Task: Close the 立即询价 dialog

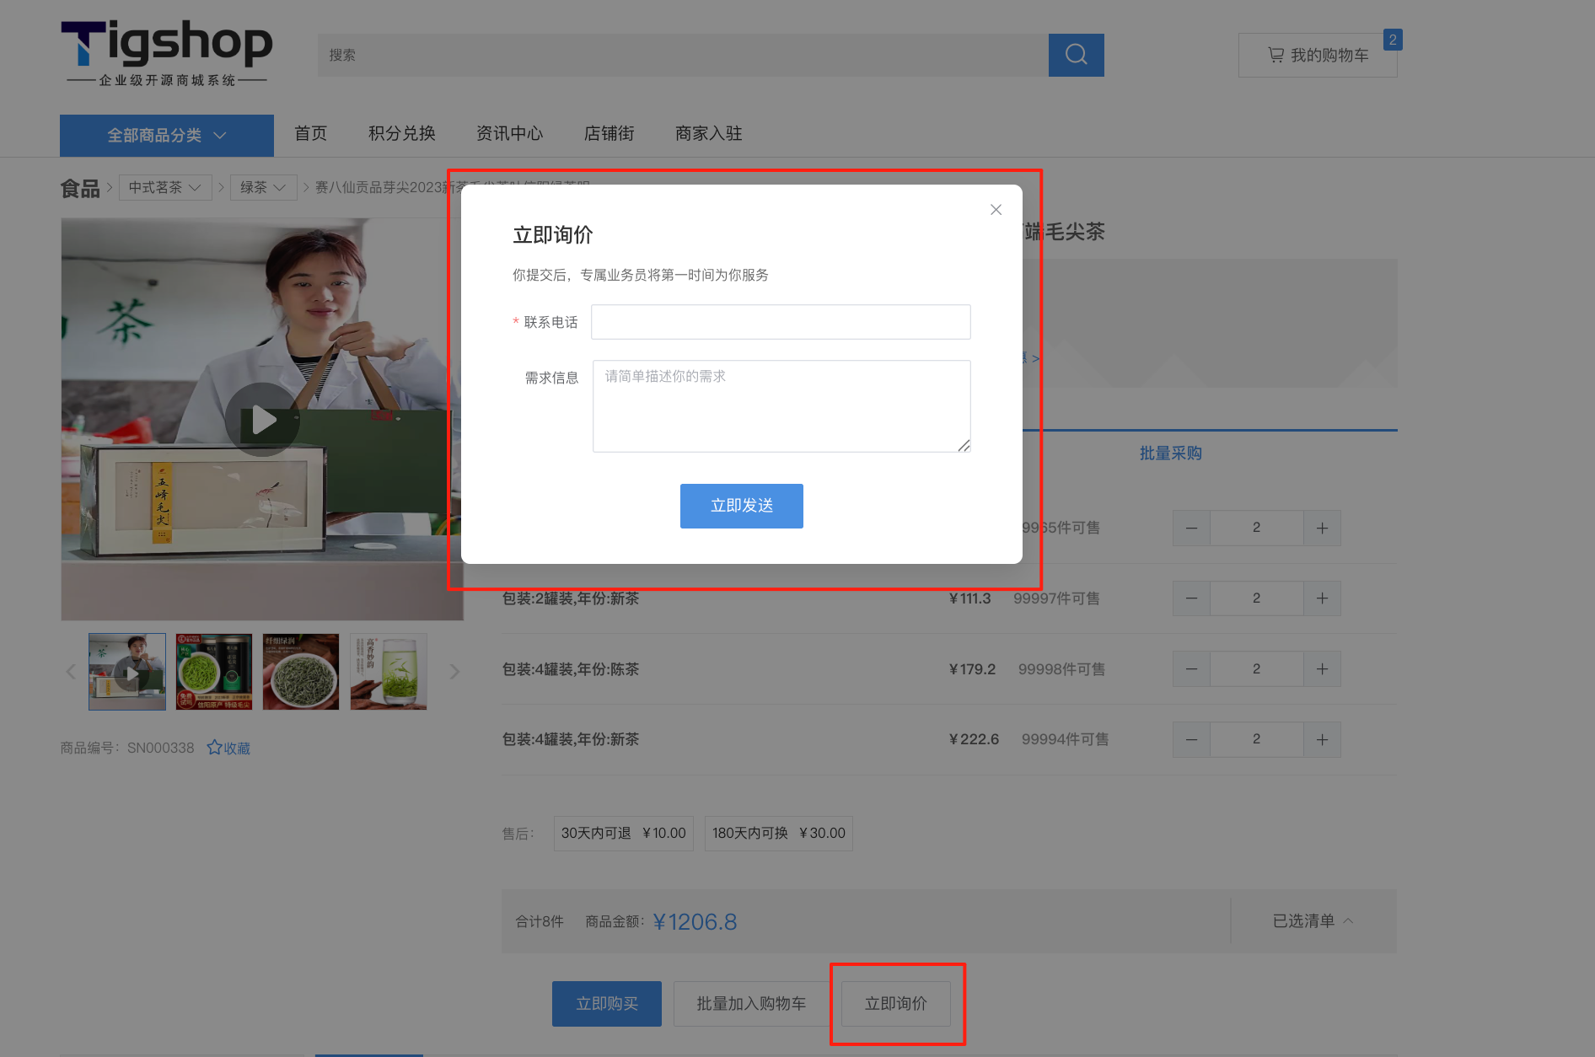Action: coord(996,210)
